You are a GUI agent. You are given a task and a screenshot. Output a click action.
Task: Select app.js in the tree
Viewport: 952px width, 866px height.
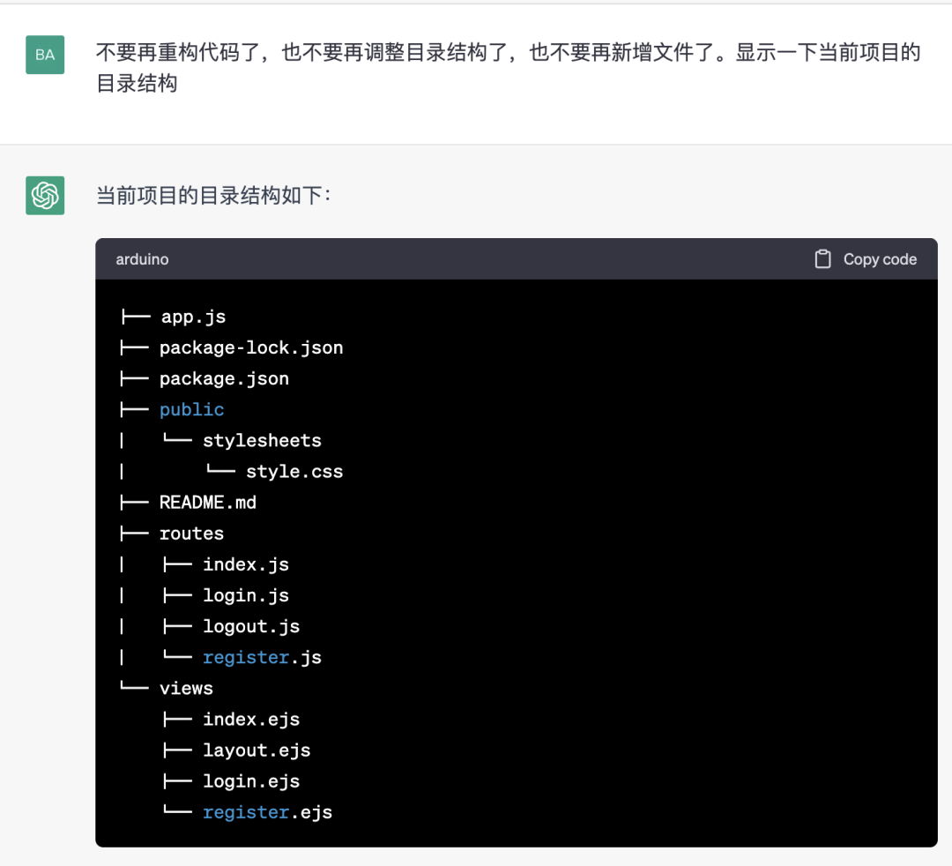point(193,317)
